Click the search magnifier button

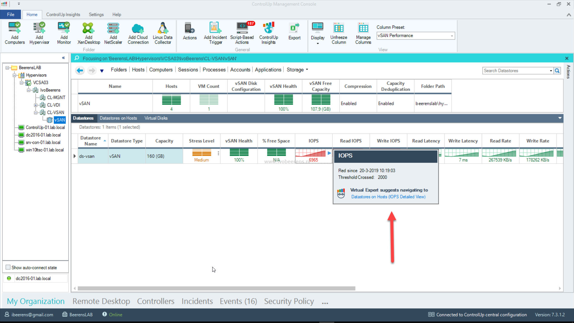point(557,71)
